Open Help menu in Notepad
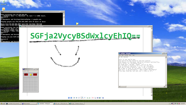The height and width of the screenshot is (105, 186). [x=133, y=55]
